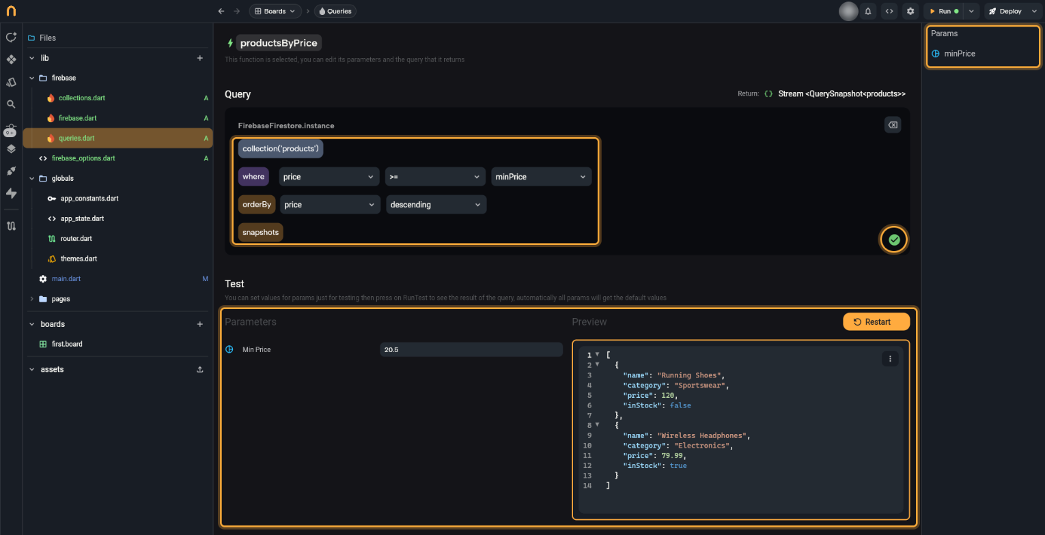This screenshot has height=535, width=1045.
Task: Click the snapshots query chip
Action: click(x=261, y=232)
